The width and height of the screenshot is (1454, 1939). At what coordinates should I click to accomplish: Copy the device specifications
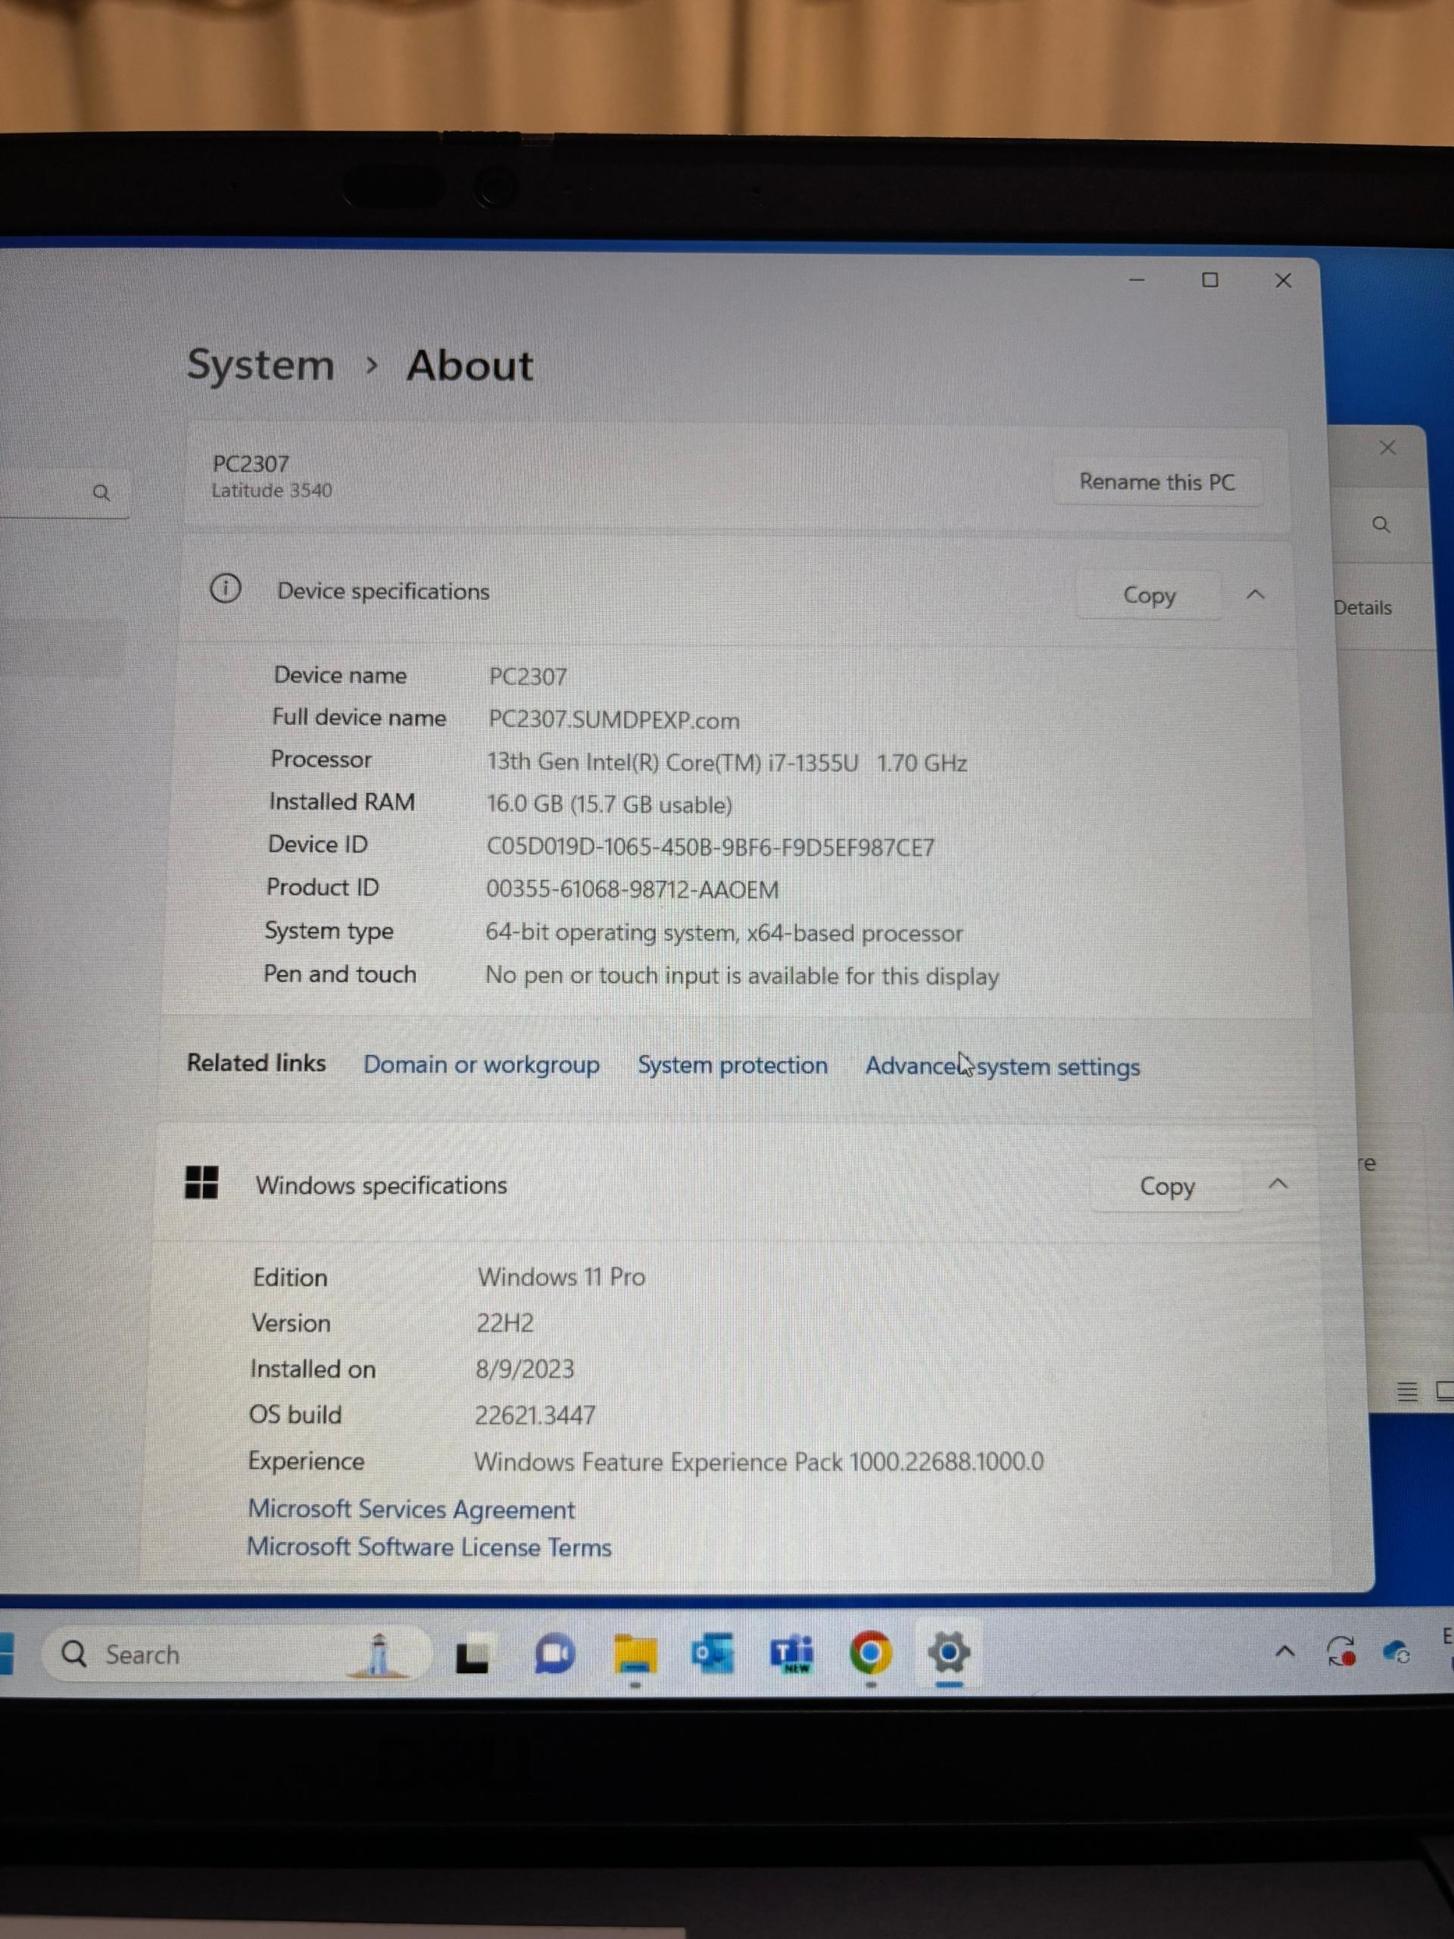pyautogui.click(x=1148, y=596)
